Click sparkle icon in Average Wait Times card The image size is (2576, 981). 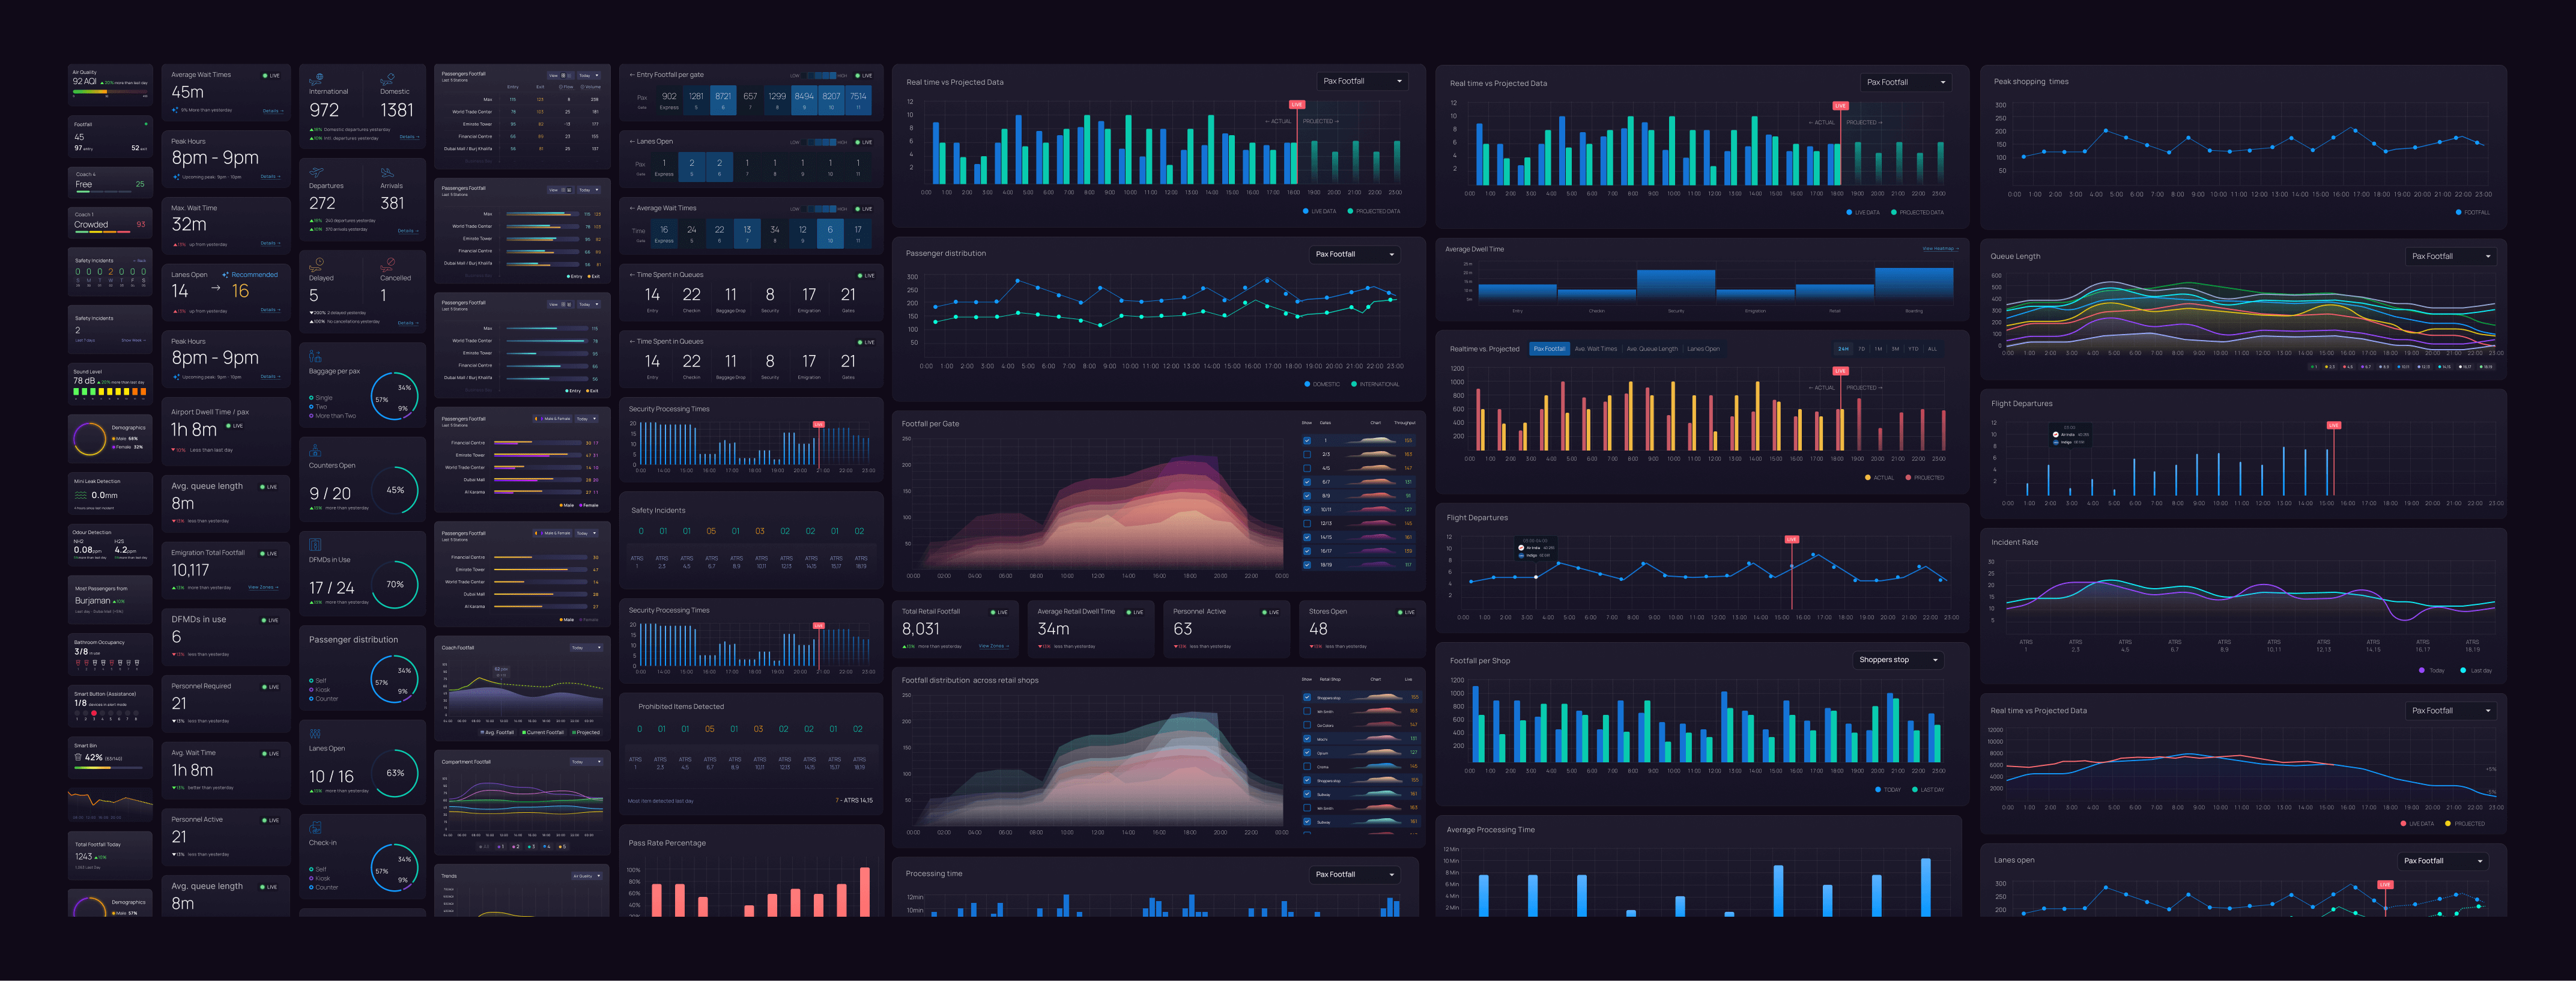pyautogui.click(x=176, y=110)
